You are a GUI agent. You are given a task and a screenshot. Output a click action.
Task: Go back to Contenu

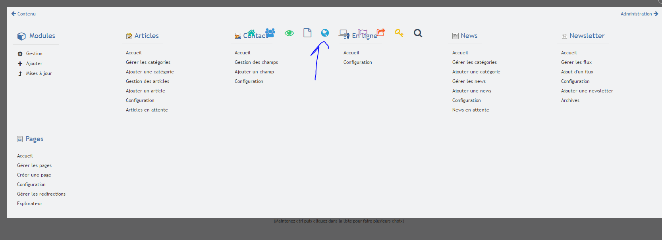(23, 13)
